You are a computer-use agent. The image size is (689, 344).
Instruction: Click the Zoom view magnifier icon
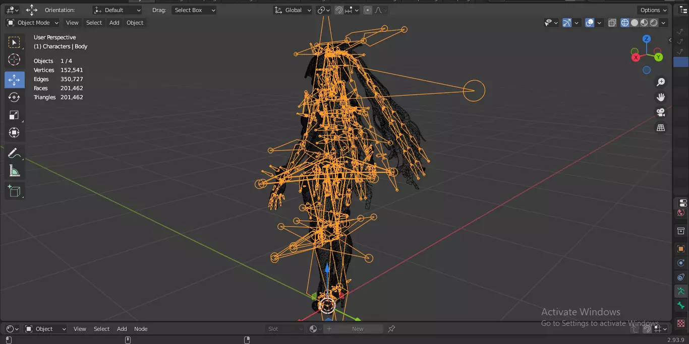pyautogui.click(x=661, y=82)
